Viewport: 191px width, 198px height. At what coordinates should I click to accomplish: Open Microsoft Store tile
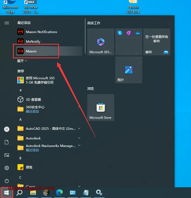point(101,107)
